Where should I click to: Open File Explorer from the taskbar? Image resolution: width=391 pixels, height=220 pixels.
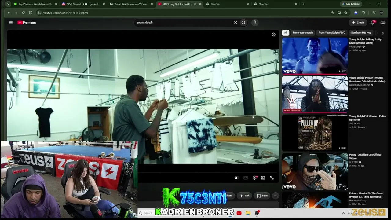[248, 213]
